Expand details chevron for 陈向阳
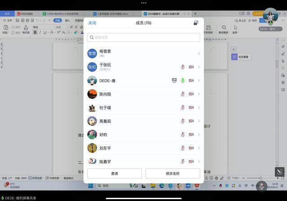This screenshot has width=287, height=201. click(199, 94)
